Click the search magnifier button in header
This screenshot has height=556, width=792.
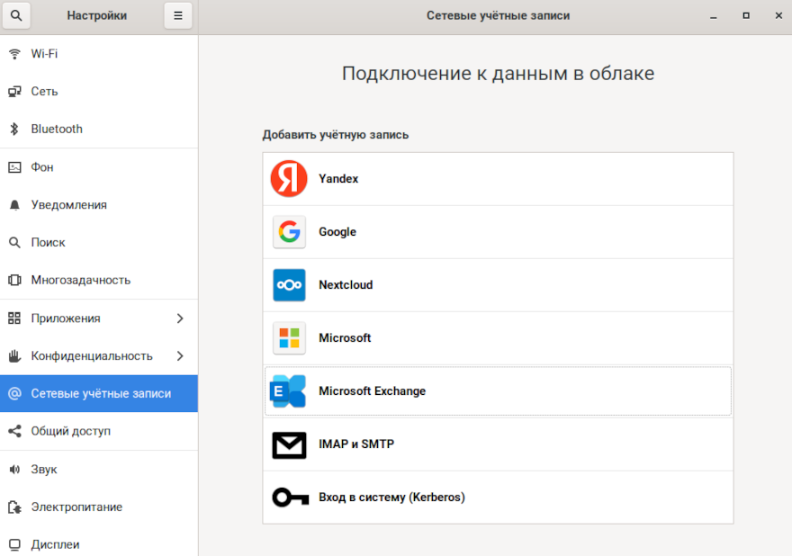pyautogui.click(x=15, y=15)
